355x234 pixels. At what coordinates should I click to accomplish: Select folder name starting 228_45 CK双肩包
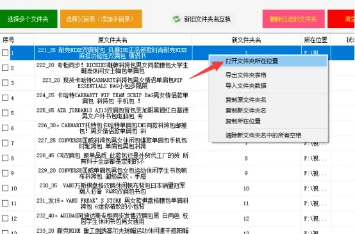coord(113,158)
